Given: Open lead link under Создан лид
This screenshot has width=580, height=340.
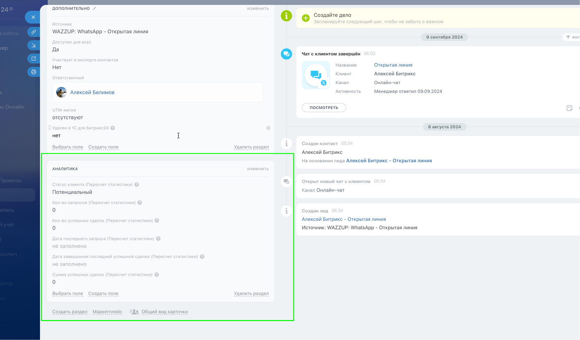Looking at the screenshot, I should coord(344,219).
